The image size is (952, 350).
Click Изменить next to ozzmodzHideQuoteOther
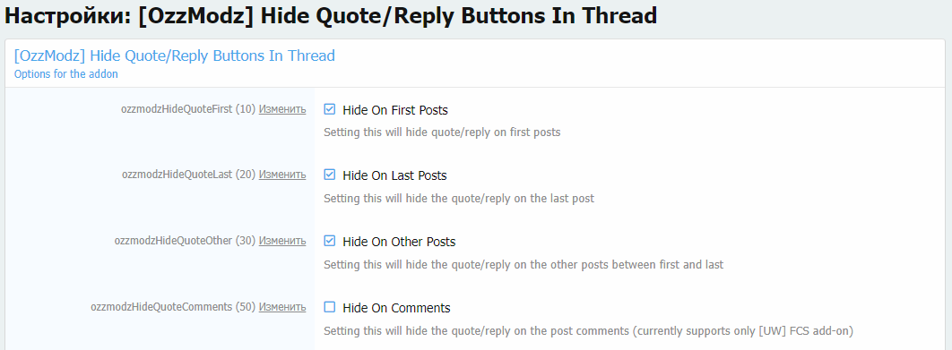282,241
